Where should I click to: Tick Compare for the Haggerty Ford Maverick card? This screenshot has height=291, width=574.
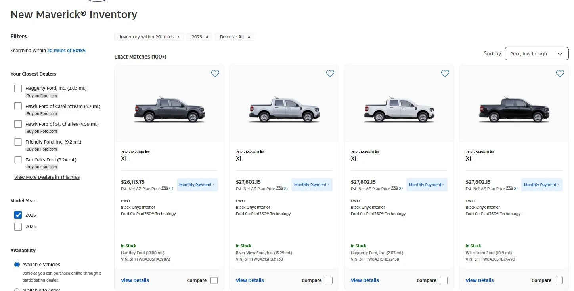click(444, 280)
